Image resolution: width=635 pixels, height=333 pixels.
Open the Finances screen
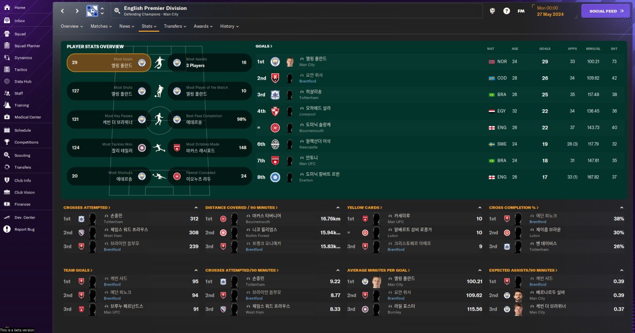[x=22, y=204]
